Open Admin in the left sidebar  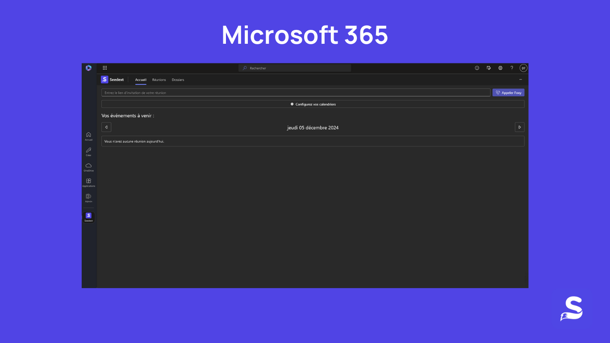click(x=88, y=198)
